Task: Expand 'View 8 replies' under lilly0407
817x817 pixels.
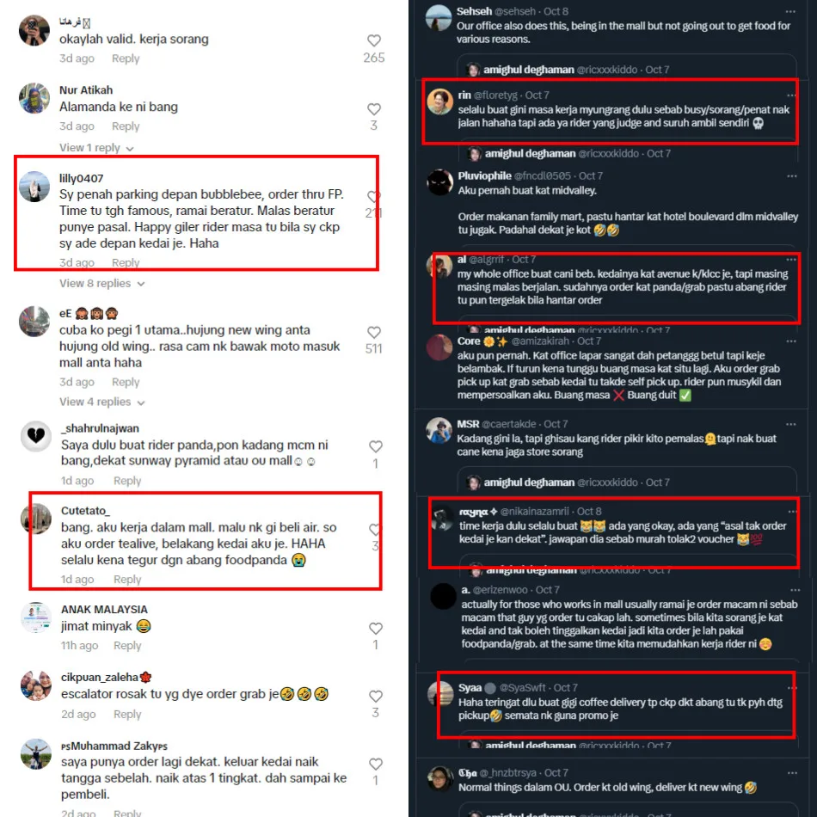Action: (x=102, y=284)
